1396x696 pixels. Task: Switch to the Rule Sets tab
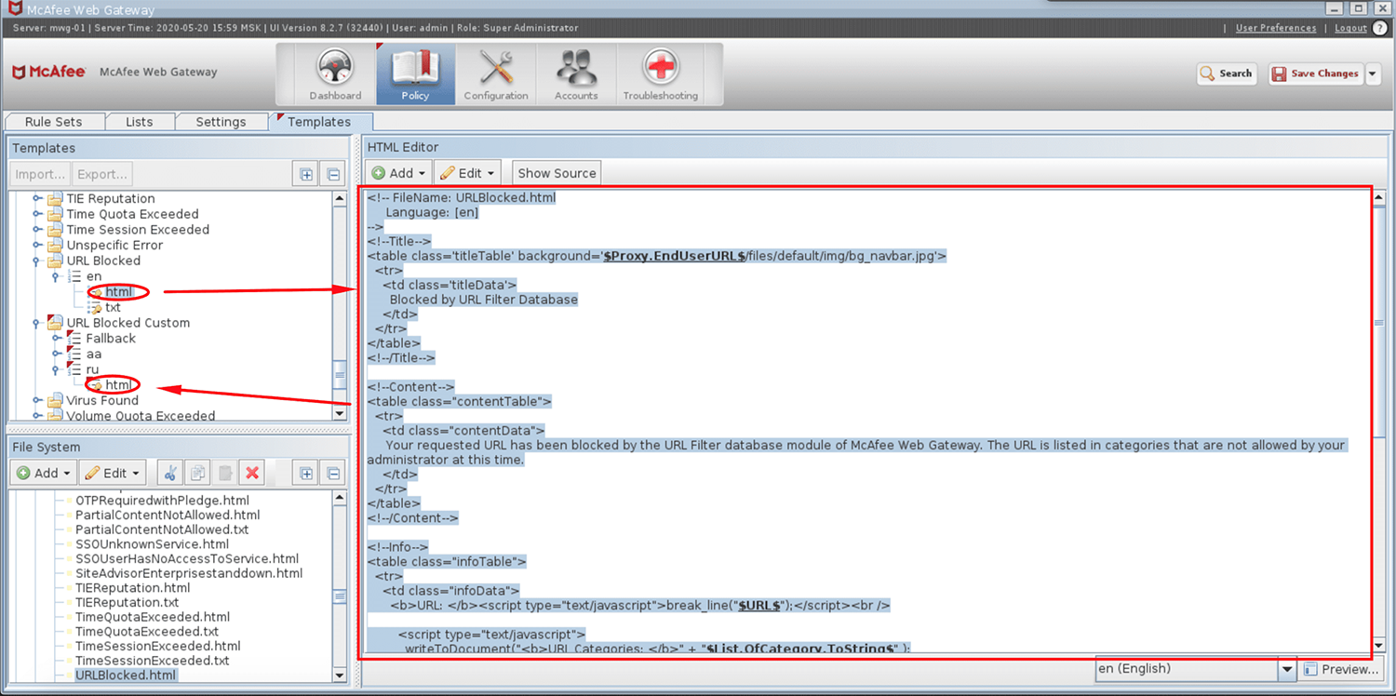[x=54, y=121]
